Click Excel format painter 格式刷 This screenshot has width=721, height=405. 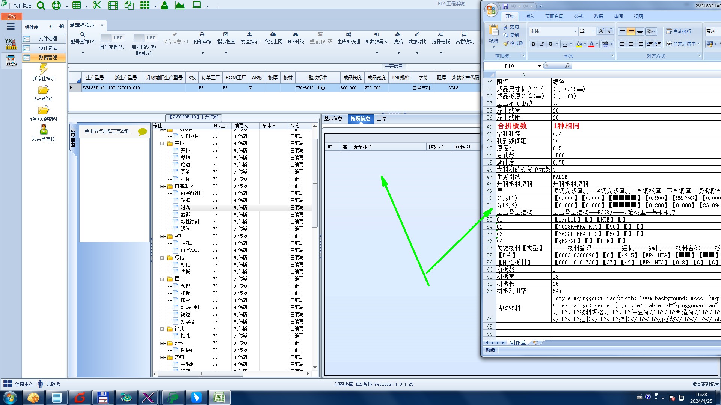click(513, 43)
